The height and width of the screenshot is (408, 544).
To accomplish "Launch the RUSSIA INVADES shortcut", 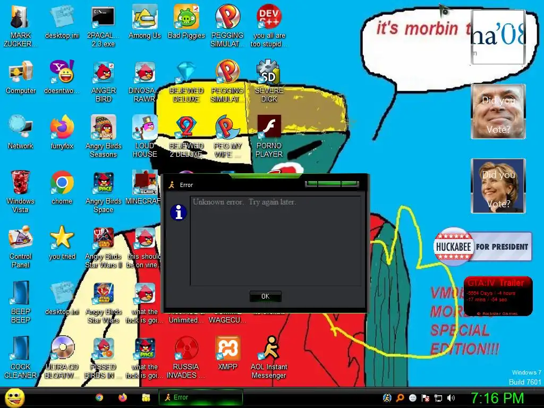I will (186, 357).
